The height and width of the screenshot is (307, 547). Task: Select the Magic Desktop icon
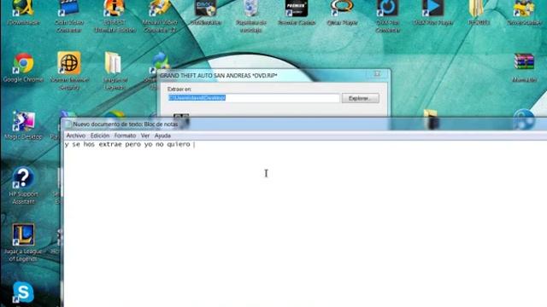point(23,125)
